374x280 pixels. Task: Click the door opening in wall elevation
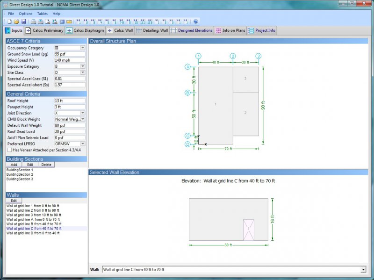pyautogui.click(x=249, y=230)
